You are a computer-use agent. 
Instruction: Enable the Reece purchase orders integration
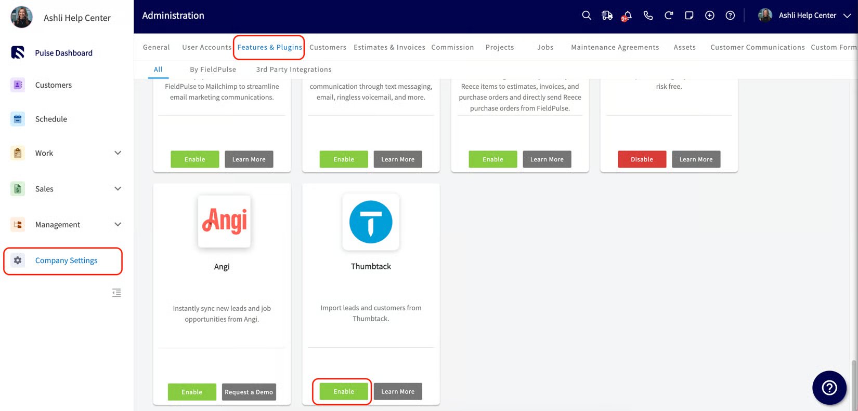point(493,159)
